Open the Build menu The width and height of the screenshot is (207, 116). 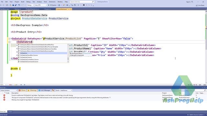coord(23,2)
